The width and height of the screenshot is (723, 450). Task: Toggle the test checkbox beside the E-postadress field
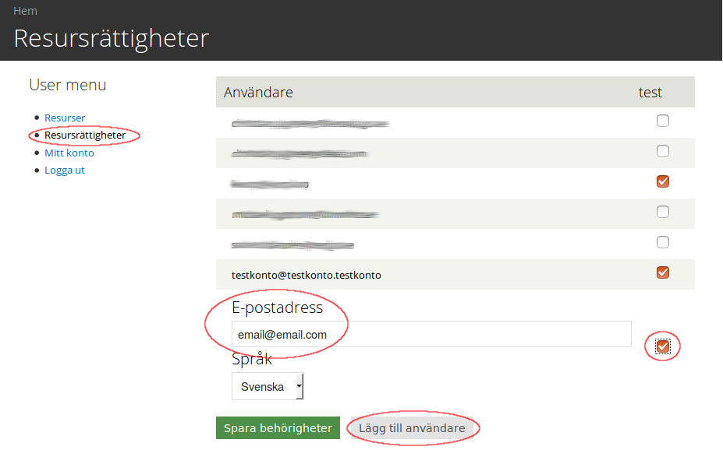663,346
